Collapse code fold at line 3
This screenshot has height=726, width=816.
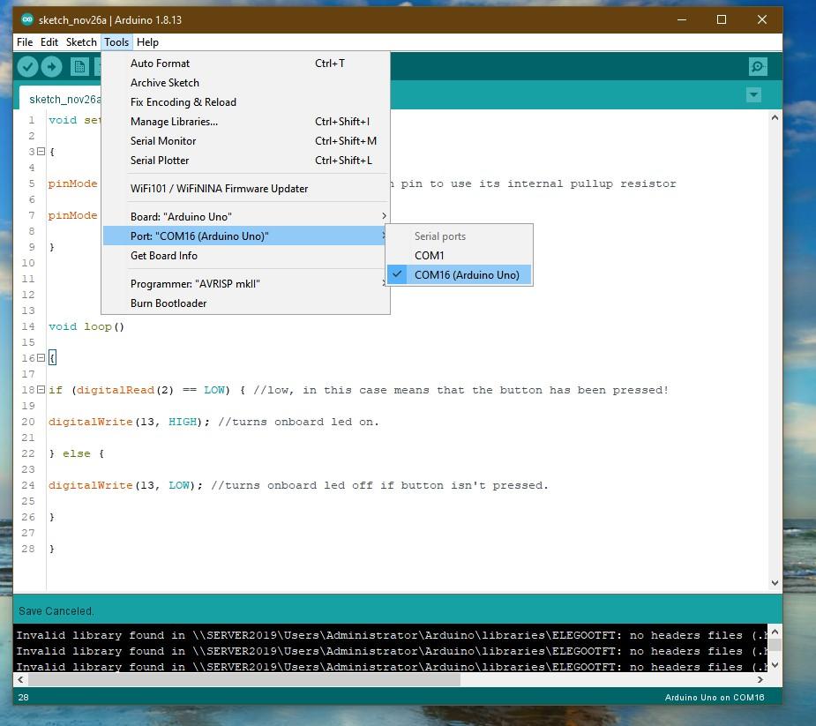(41, 152)
